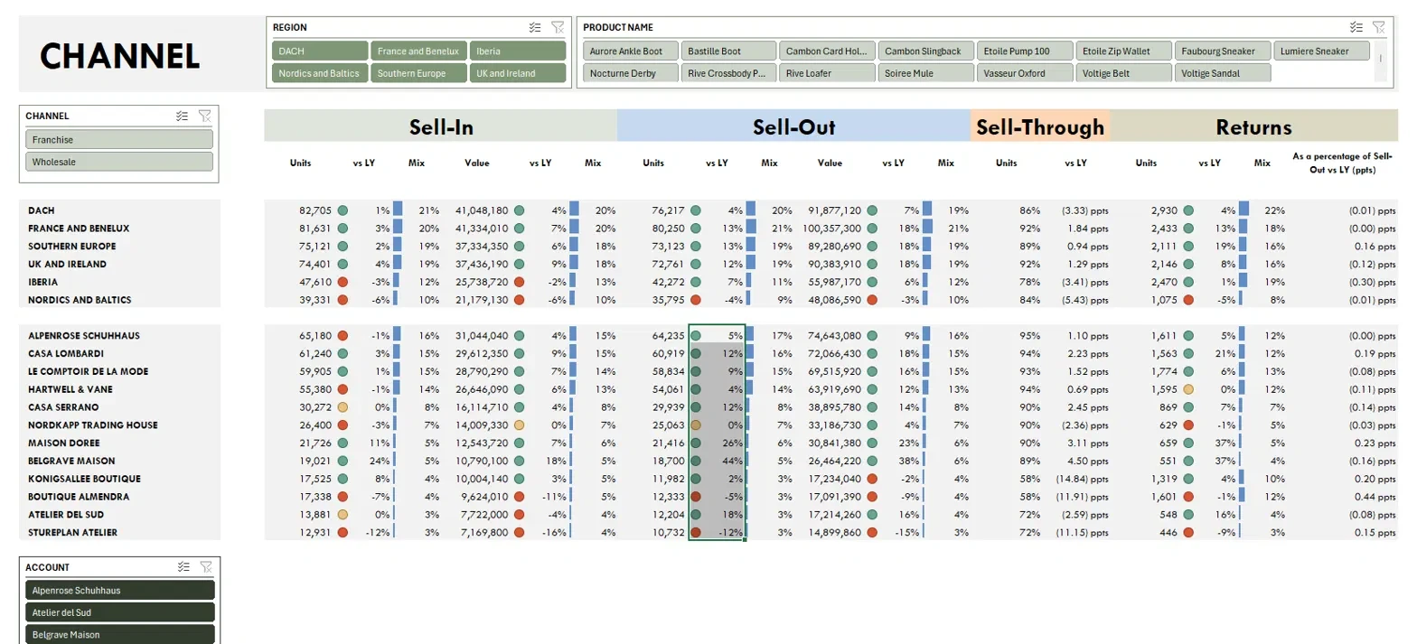Select France and Benelux in the Region slicer
The image size is (1417, 644).
pos(418,51)
